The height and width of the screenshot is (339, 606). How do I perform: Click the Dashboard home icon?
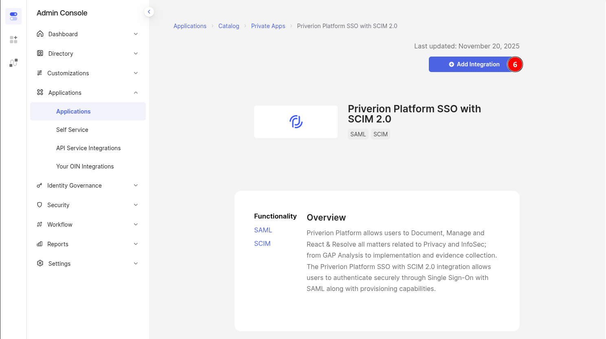click(x=40, y=34)
